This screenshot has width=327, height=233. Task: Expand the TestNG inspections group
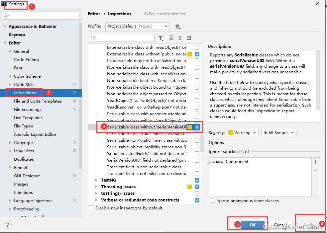pos(96,180)
